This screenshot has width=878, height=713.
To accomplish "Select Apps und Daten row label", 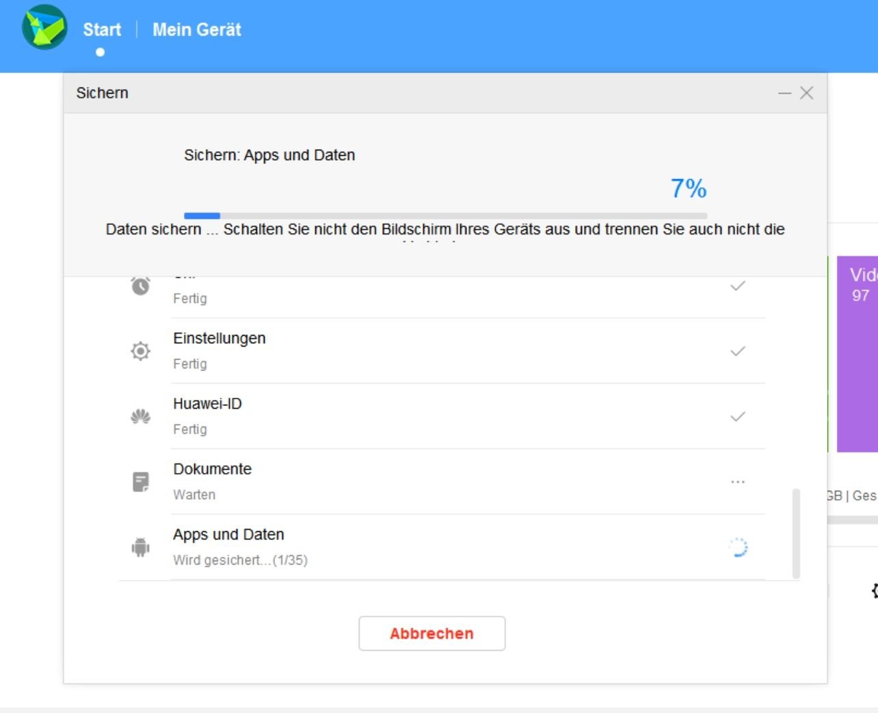I will click(228, 535).
